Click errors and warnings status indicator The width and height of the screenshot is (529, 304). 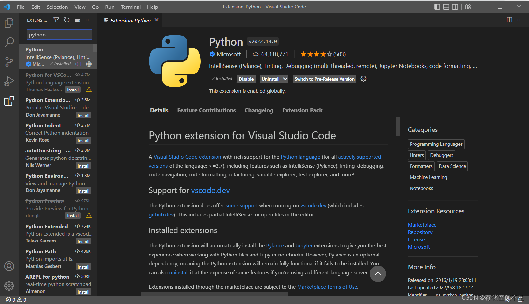click(x=16, y=300)
